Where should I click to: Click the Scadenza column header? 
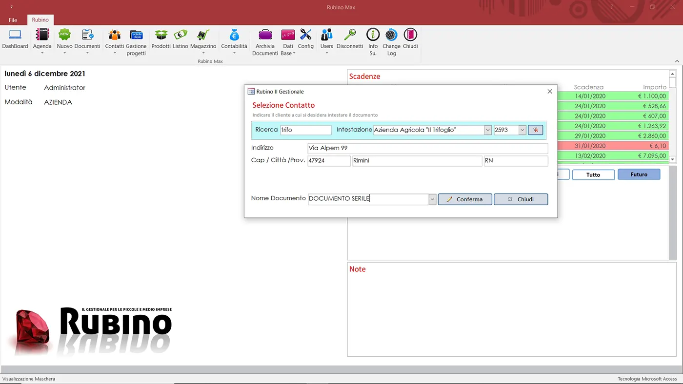point(589,87)
